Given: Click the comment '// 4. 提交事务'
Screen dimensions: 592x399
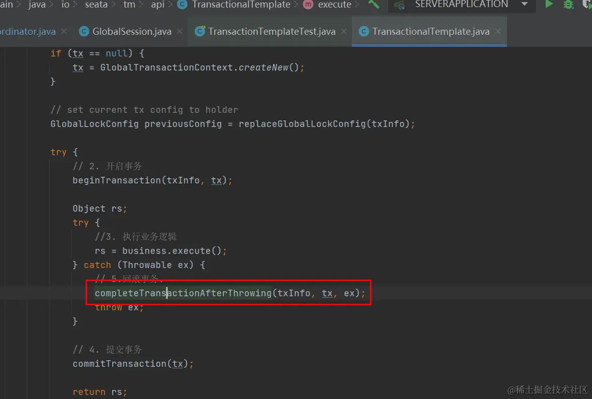Looking at the screenshot, I should click(107, 350).
